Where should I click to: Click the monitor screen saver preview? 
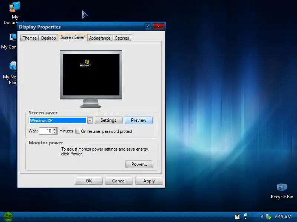[91, 75]
